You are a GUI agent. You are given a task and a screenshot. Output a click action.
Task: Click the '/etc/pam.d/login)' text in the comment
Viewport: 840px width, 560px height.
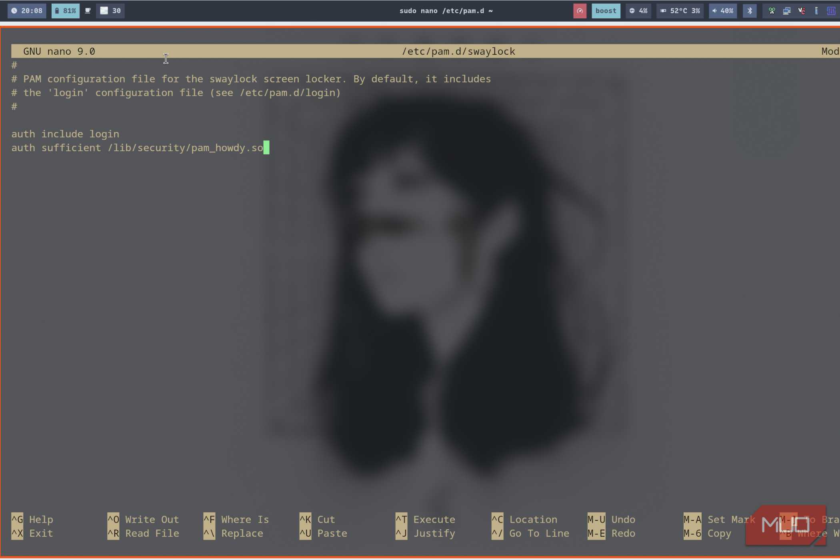[290, 93]
